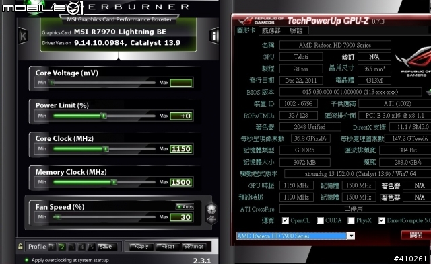Toggle the DirectCompute checkbox in GPU-Z
The height and width of the screenshot is (264, 431).
click(382, 220)
